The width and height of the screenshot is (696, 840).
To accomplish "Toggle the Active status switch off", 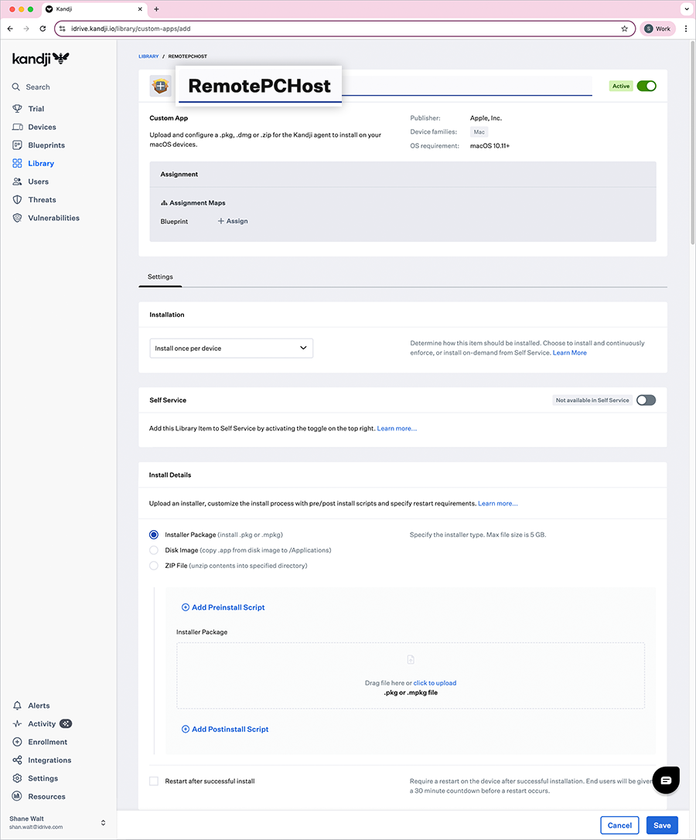I will pos(646,86).
